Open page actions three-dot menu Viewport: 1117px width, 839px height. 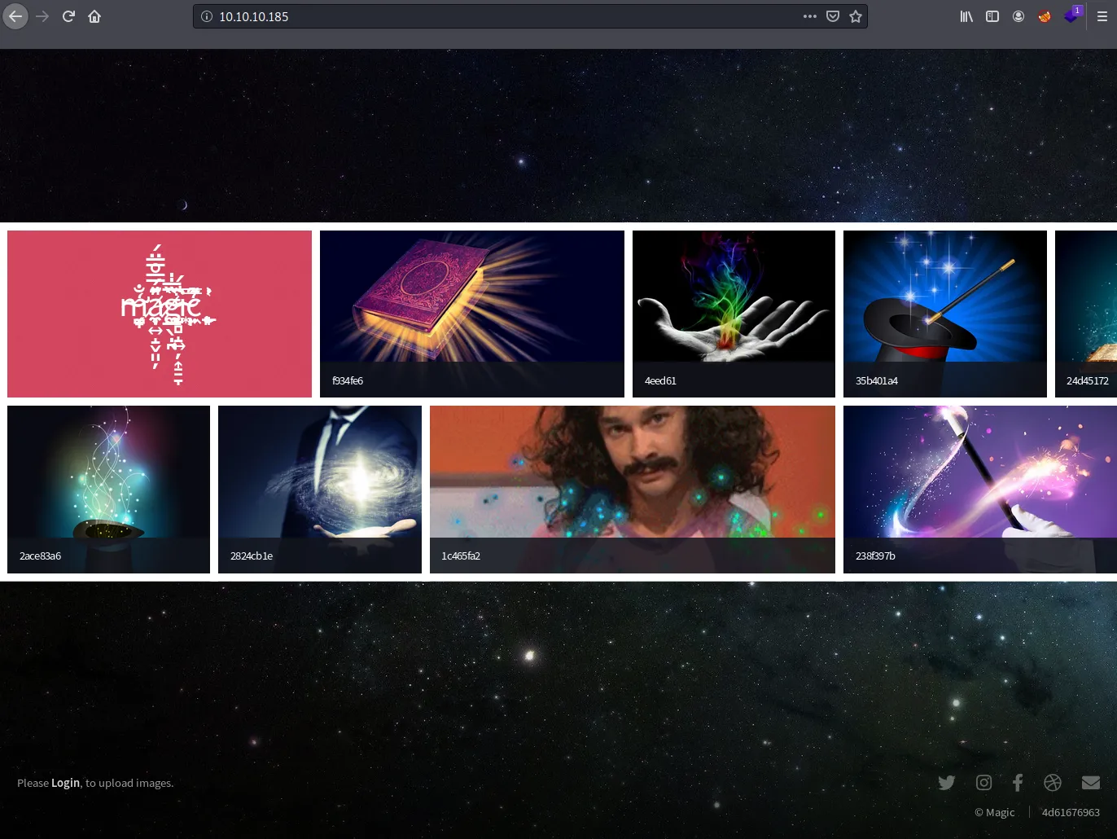(809, 16)
